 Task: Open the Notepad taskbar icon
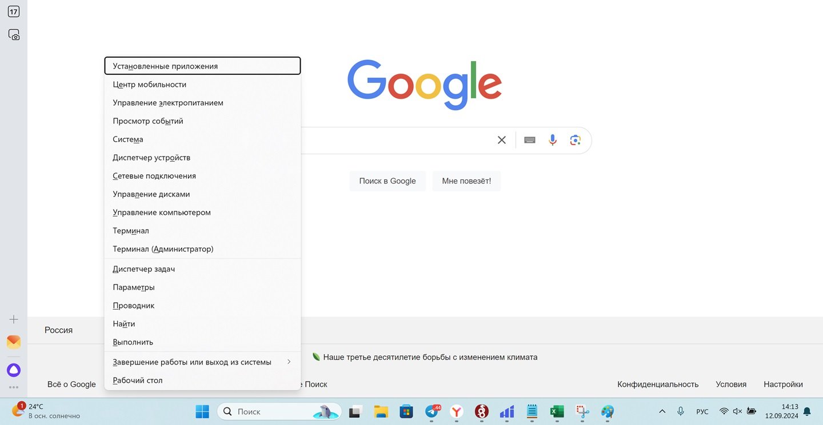[532, 411]
